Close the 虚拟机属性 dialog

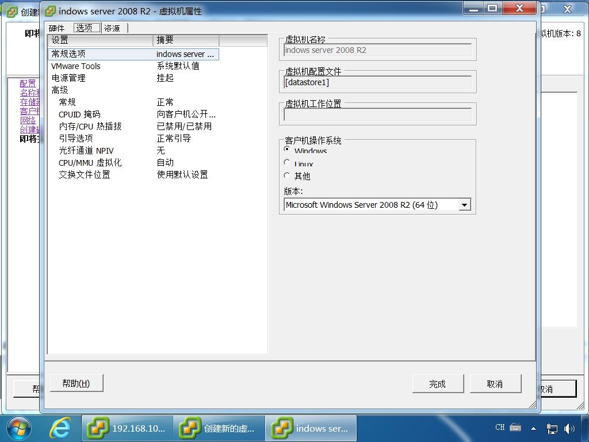[x=519, y=9]
